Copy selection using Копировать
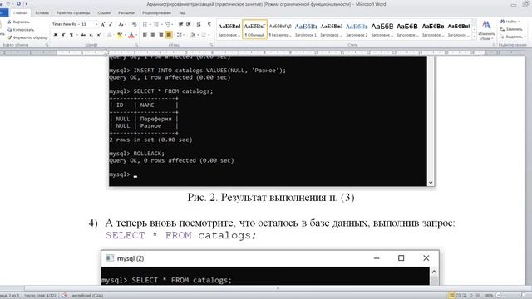Viewport: 532px width, 299px height. pyautogui.click(x=21, y=30)
